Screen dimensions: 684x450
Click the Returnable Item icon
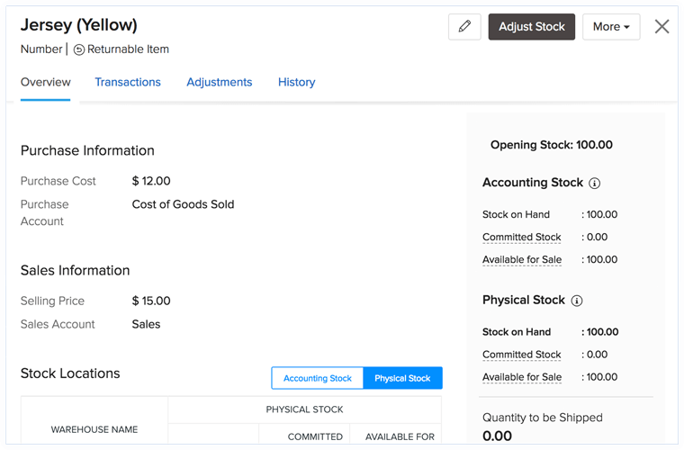(x=79, y=49)
